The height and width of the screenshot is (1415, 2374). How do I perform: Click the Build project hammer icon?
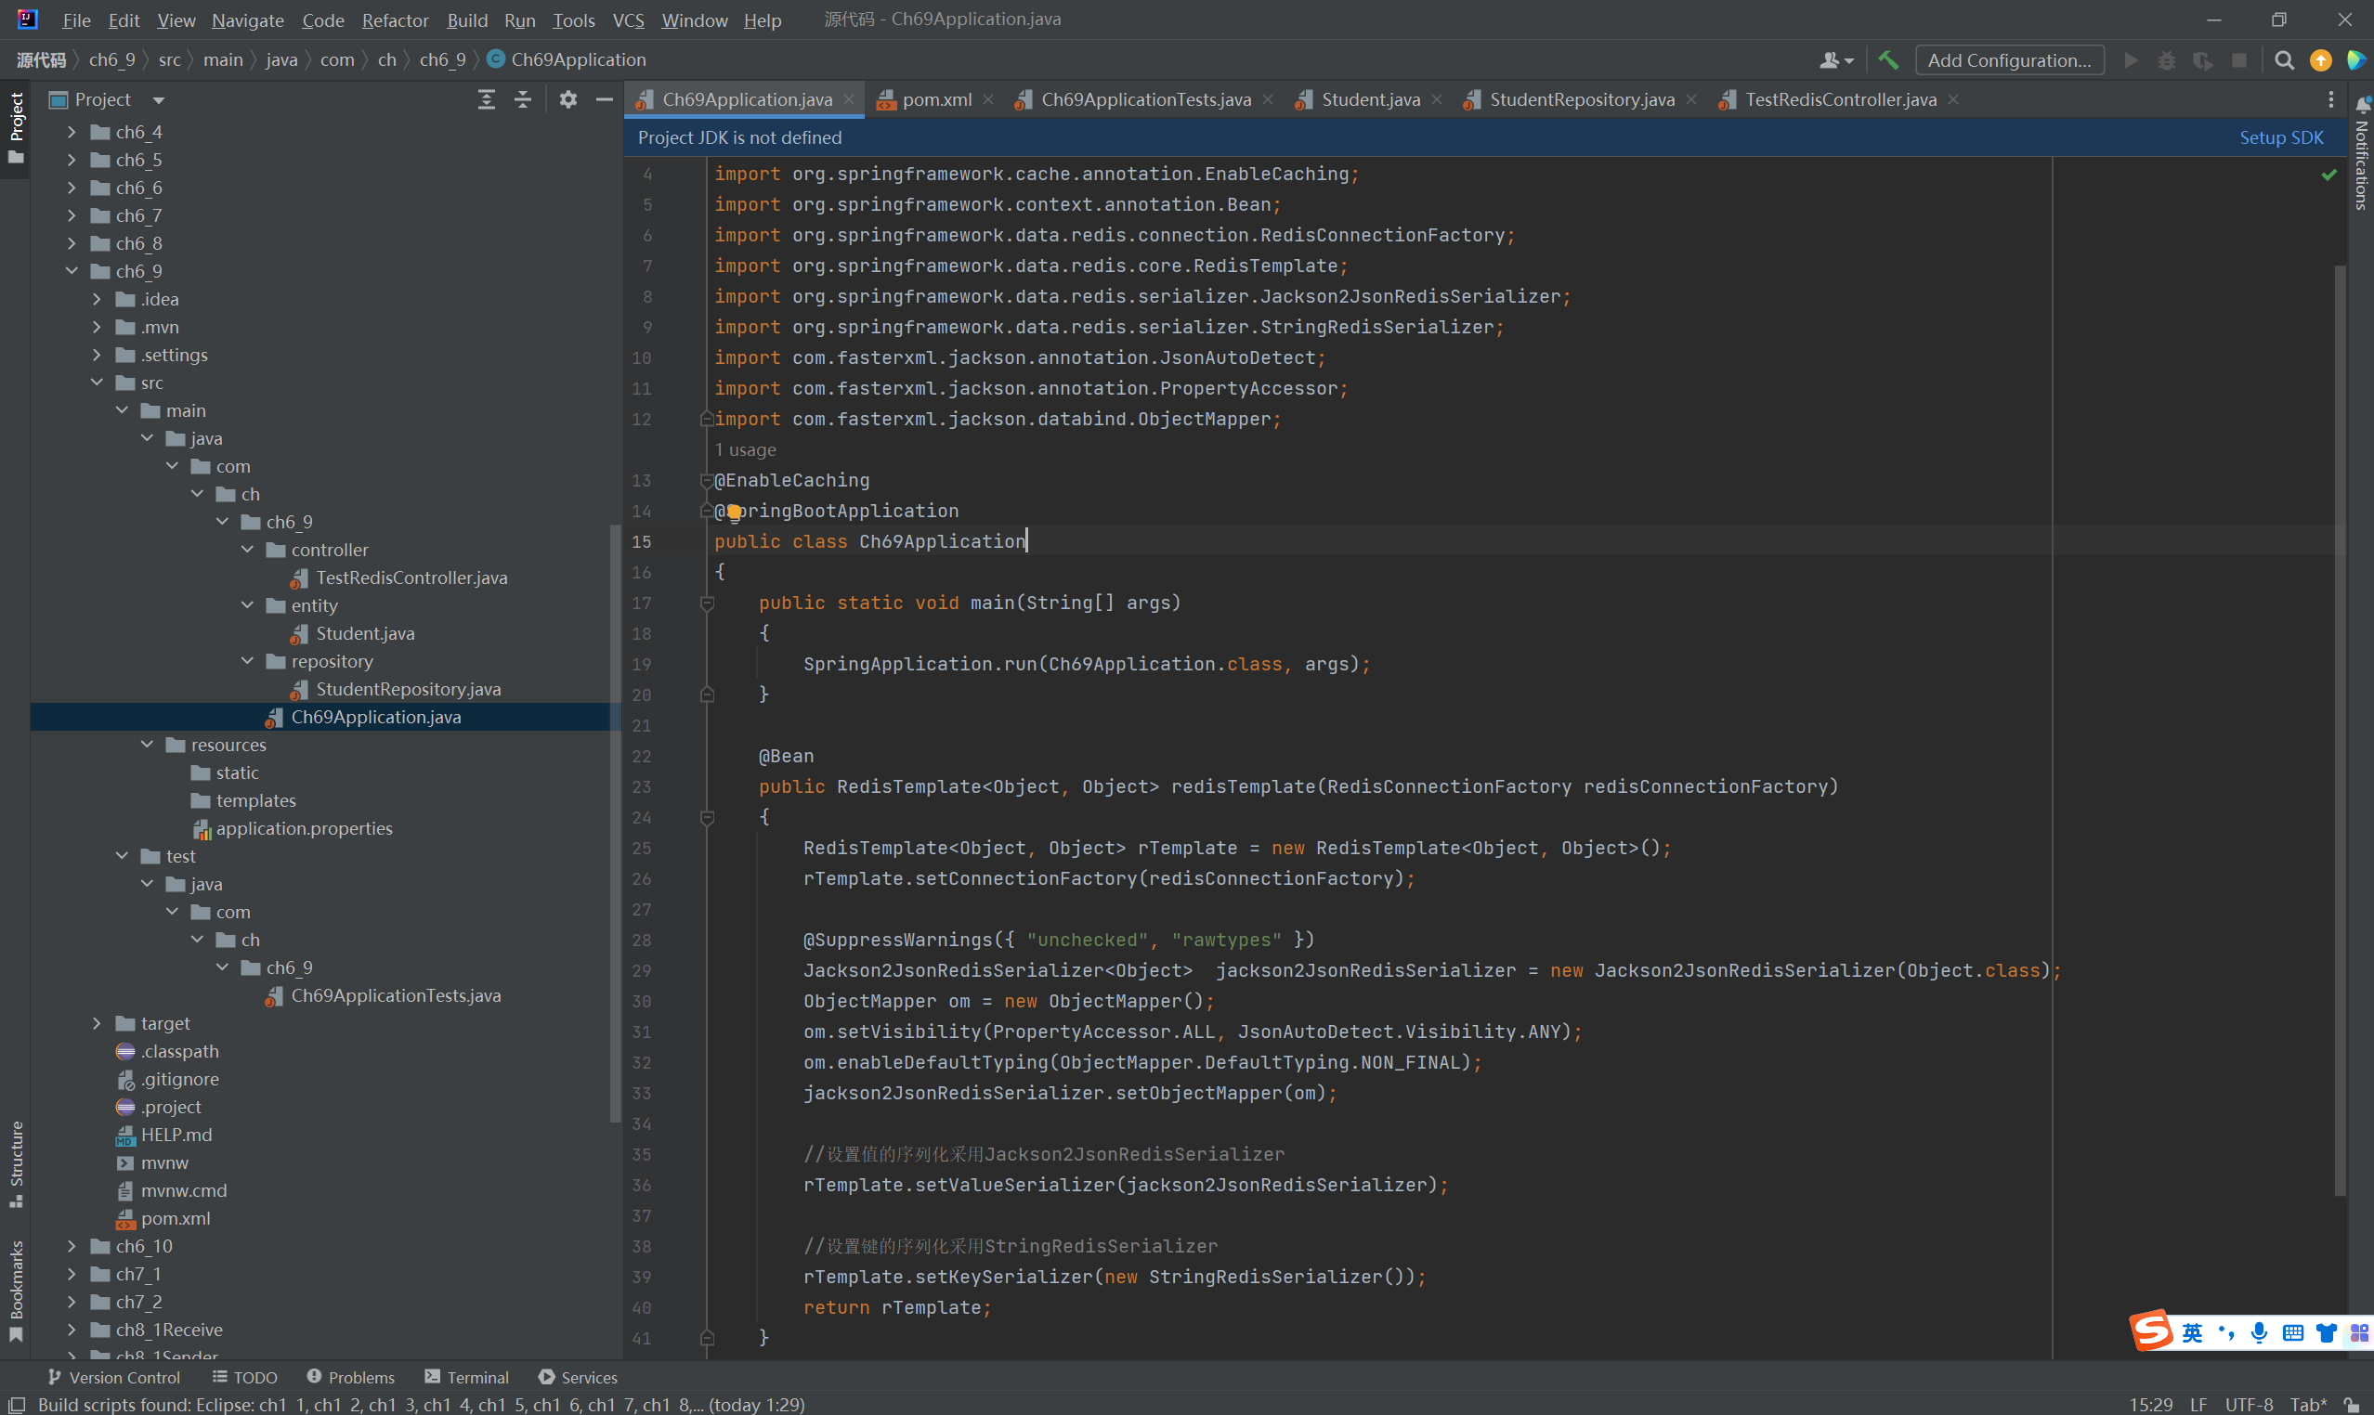point(1887,60)
